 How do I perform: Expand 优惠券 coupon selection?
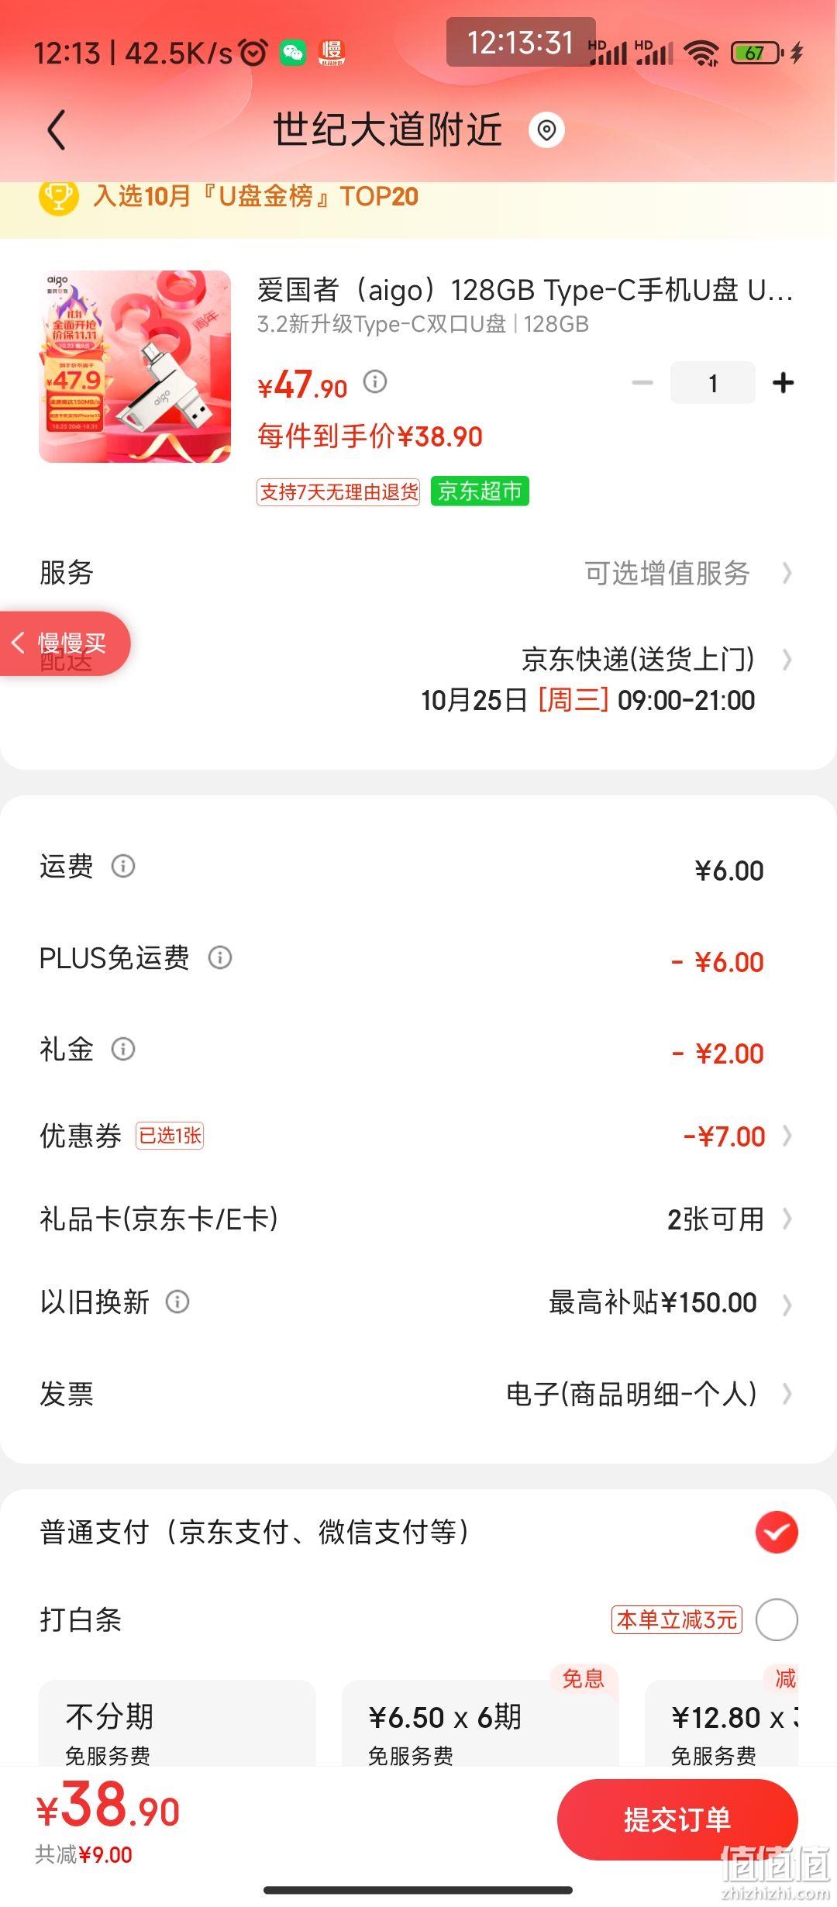point(418,1136)
